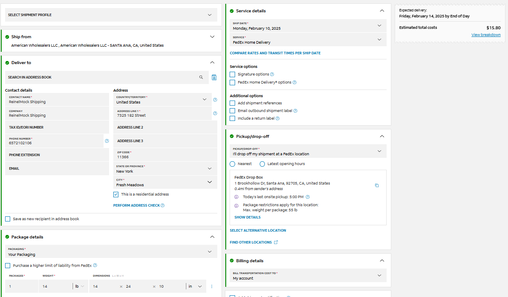Enable Include a return label checkbox
The height and width of the screenshot is (297, 508).
click(x=232, y=118)
